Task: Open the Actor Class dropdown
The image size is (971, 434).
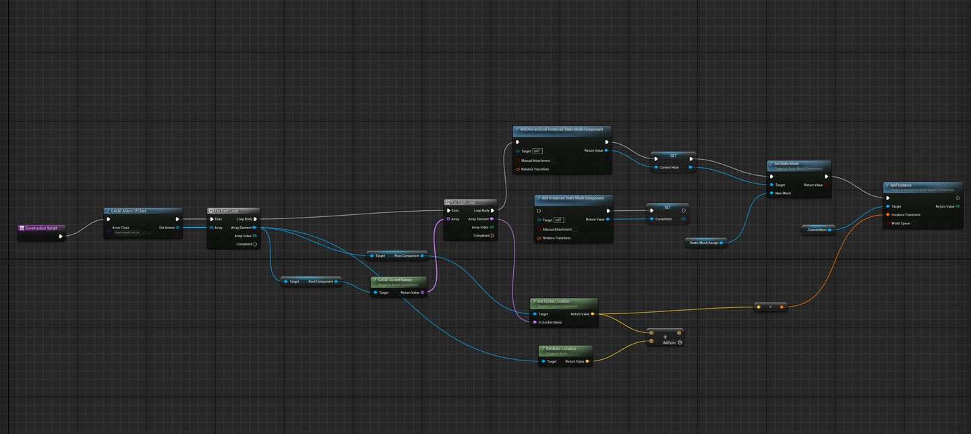Action: pyautogui.click(x=127, y=233)
